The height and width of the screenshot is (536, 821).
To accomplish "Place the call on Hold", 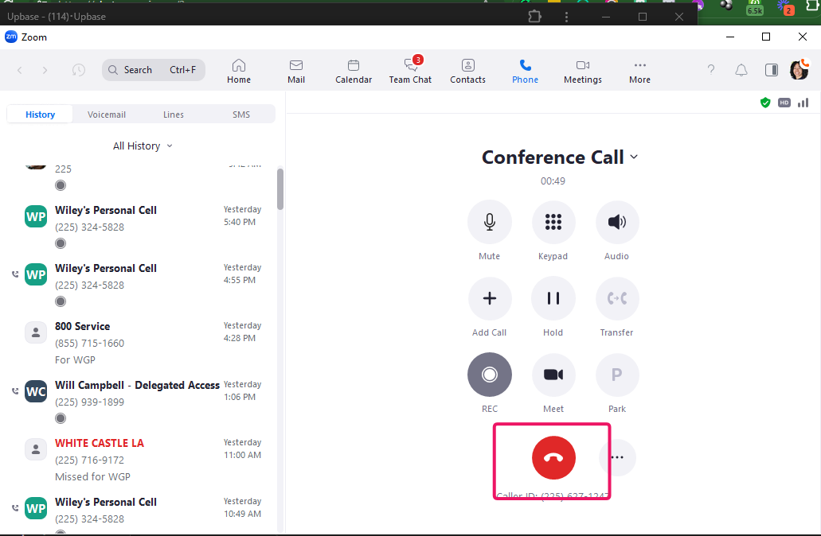I will click(553, 297).
